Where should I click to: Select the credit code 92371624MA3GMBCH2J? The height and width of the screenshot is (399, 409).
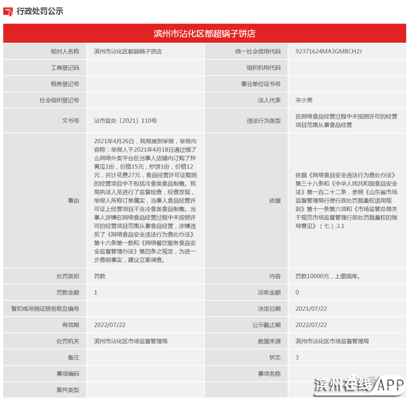(328, 51)
